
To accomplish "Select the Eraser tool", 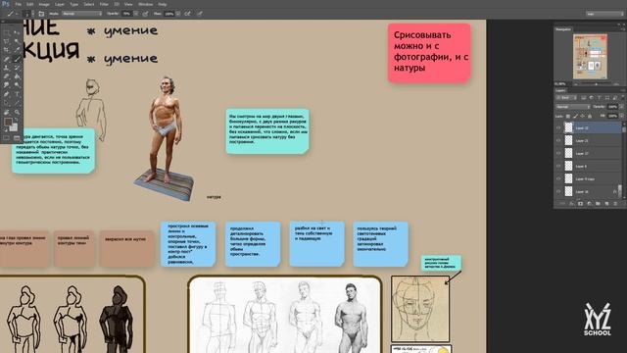I will click(x=7, y=76).
